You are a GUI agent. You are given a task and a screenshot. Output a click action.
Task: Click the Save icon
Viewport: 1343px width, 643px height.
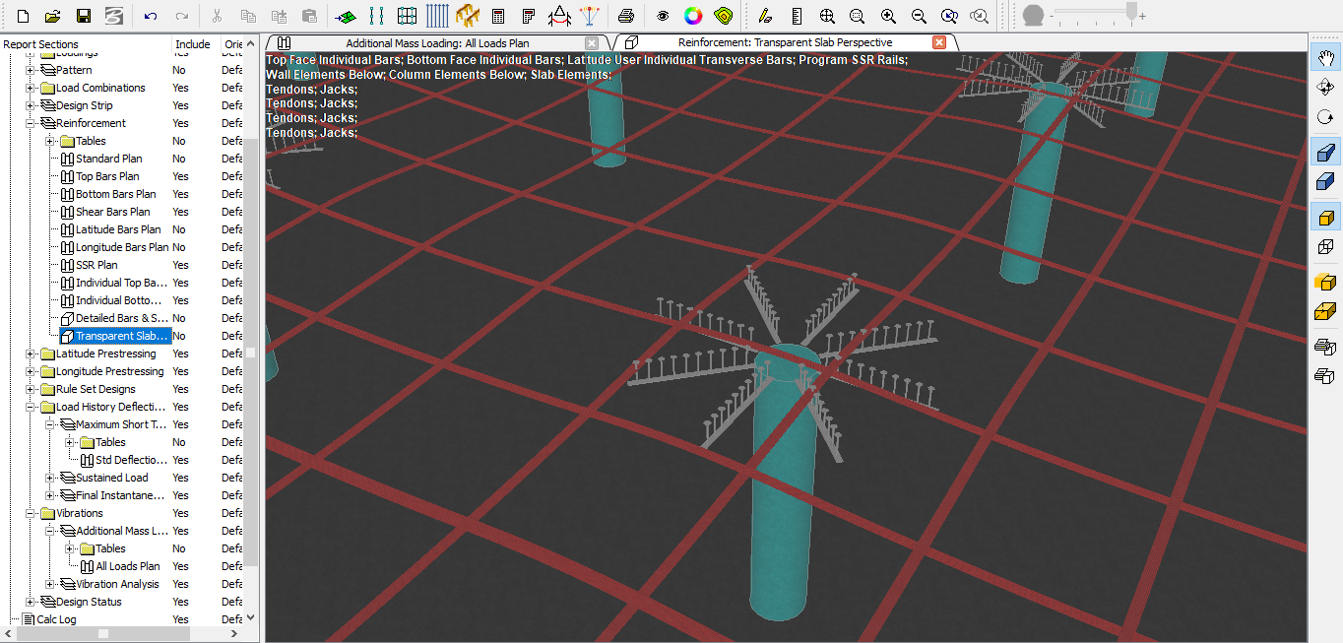pyautogui.click(x=85, y=16)
